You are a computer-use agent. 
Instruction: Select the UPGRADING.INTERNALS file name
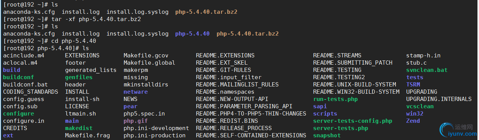(439, 99)
